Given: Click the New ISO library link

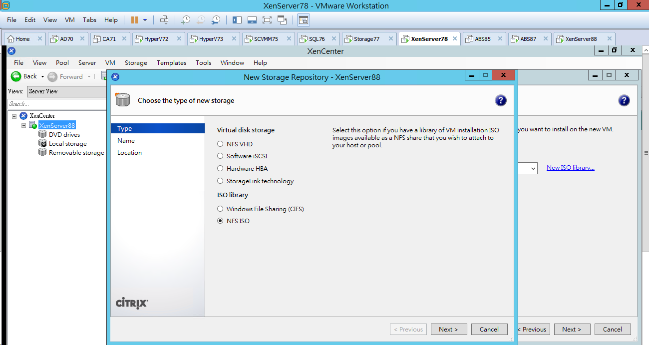Looking at the screenshot, I should pyautogui.click(x=571, y=168).
